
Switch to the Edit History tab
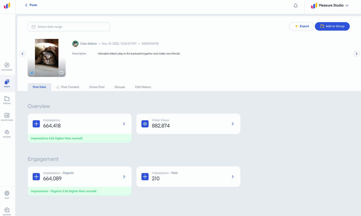pyautogui.click(x=143, y=87)
